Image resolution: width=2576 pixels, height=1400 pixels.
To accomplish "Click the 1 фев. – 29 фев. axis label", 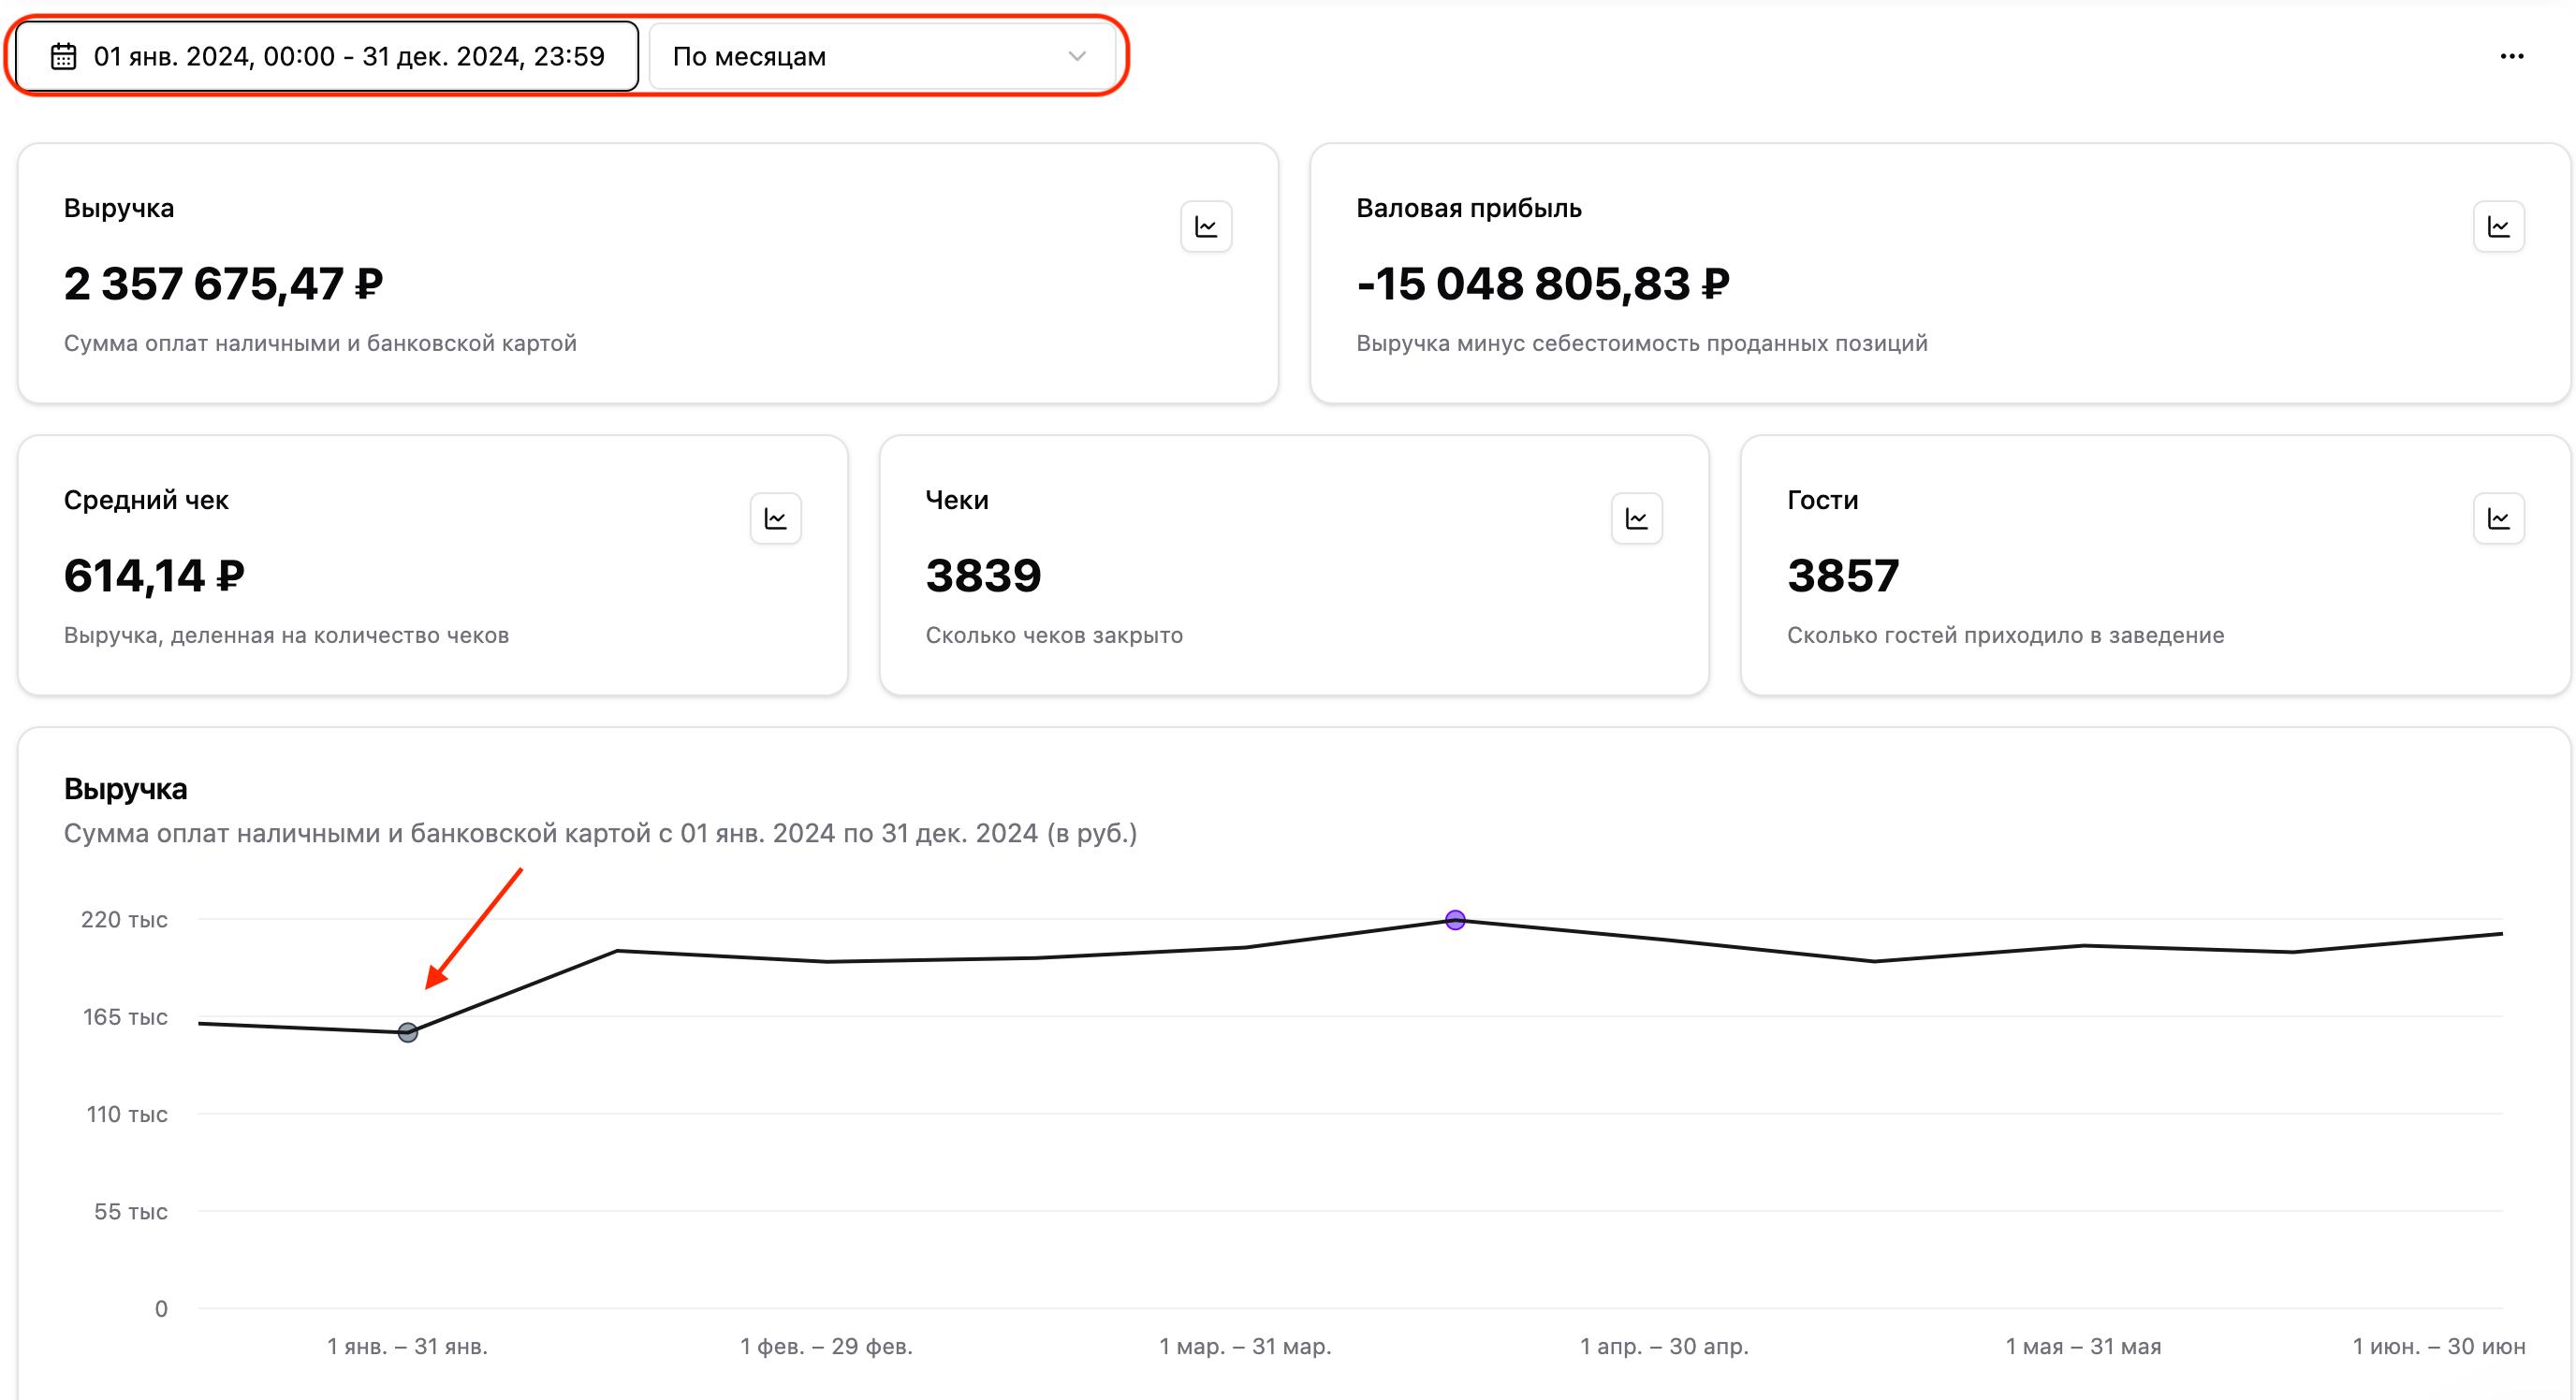I will [x=826, y=1346].
